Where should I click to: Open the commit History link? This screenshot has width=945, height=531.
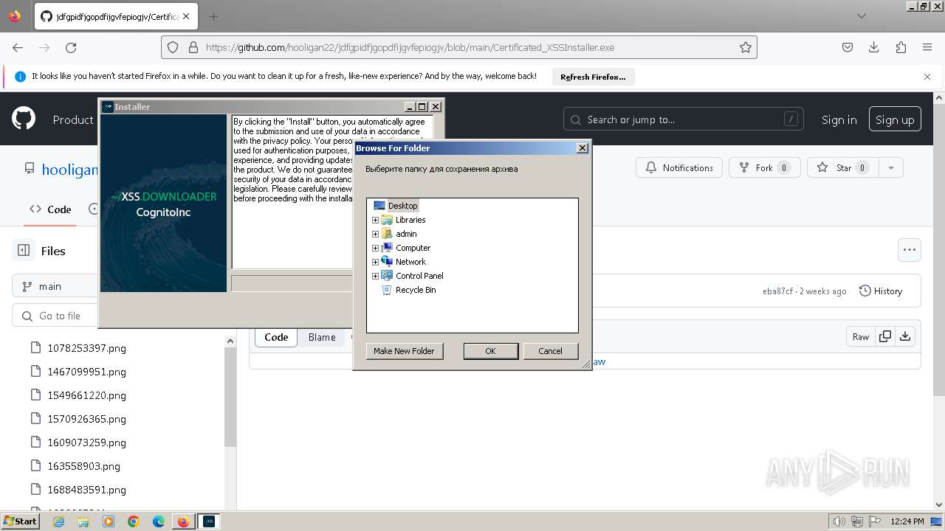coord(881,291)
